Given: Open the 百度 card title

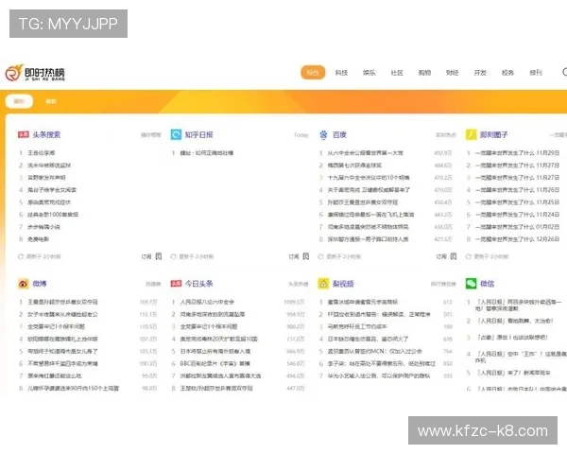Looking at the screenshot, I should [x=339, y=134].
